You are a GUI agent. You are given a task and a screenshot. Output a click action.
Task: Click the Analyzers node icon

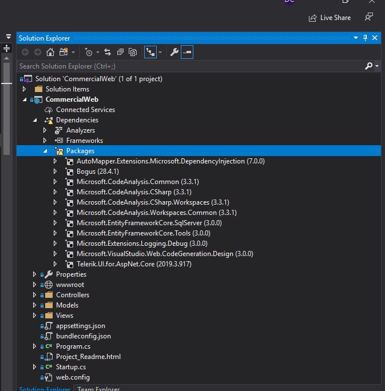click(x=58, y=130)
